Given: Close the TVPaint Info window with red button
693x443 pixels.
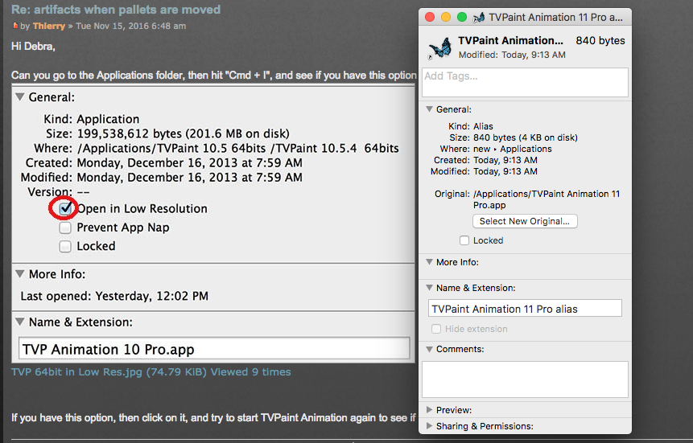Looking at the screenshot, I should [430, 17].
